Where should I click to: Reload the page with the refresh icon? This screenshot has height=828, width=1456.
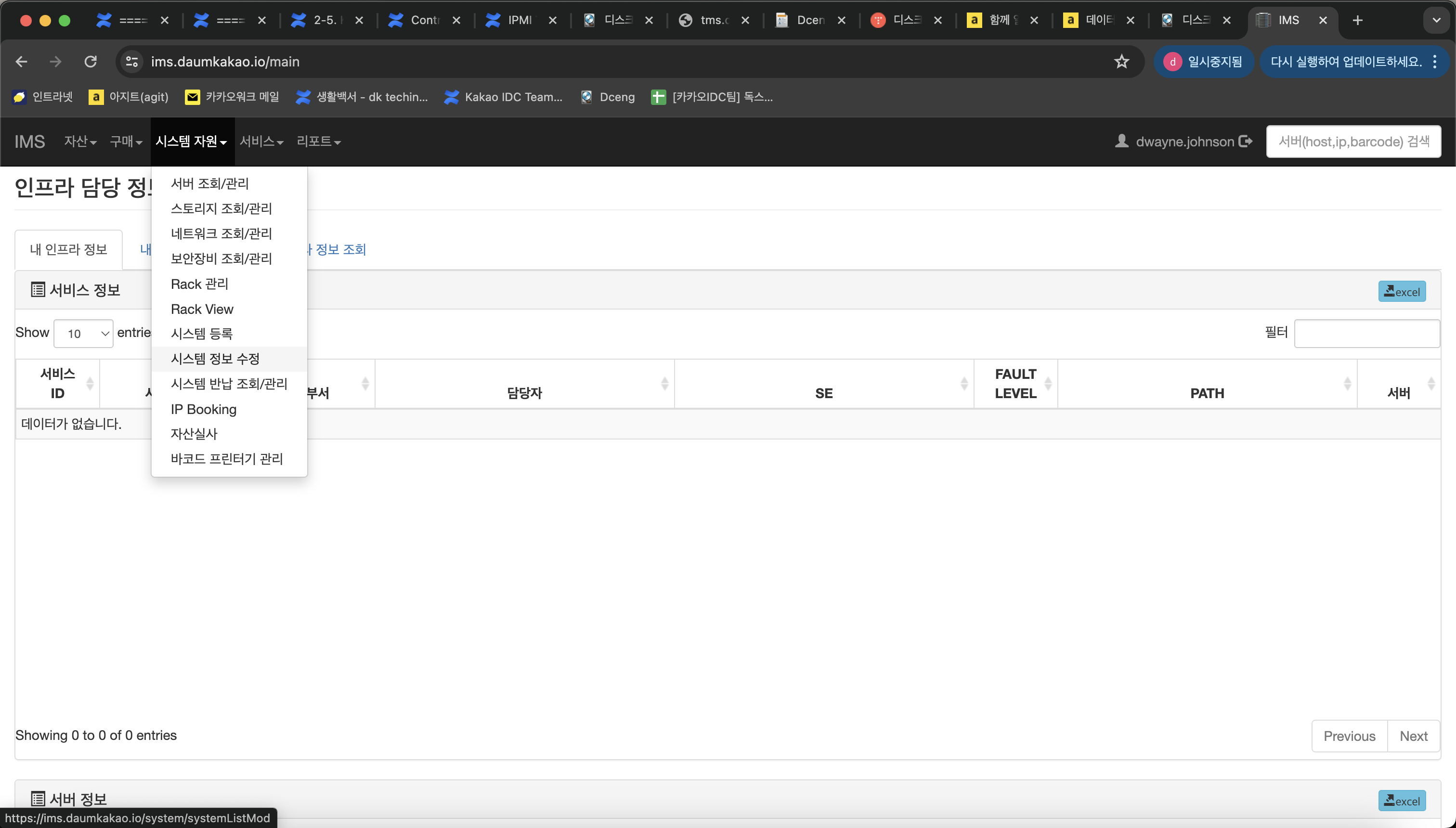coord(91,62)
